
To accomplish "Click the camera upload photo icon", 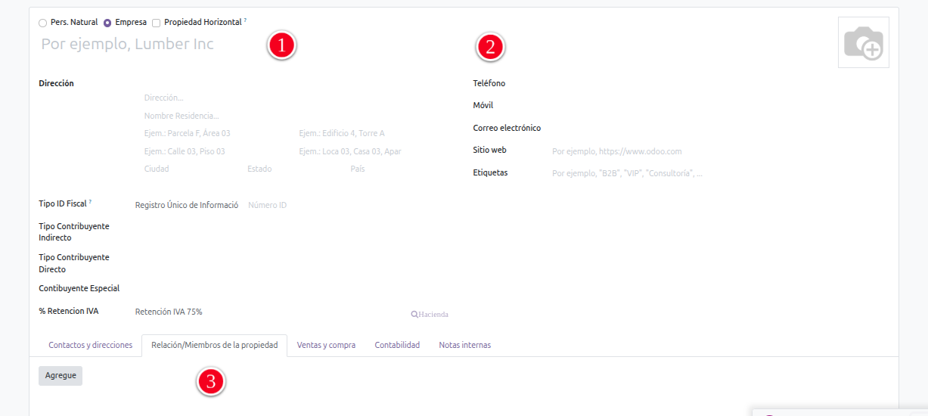I will [863, 43].
